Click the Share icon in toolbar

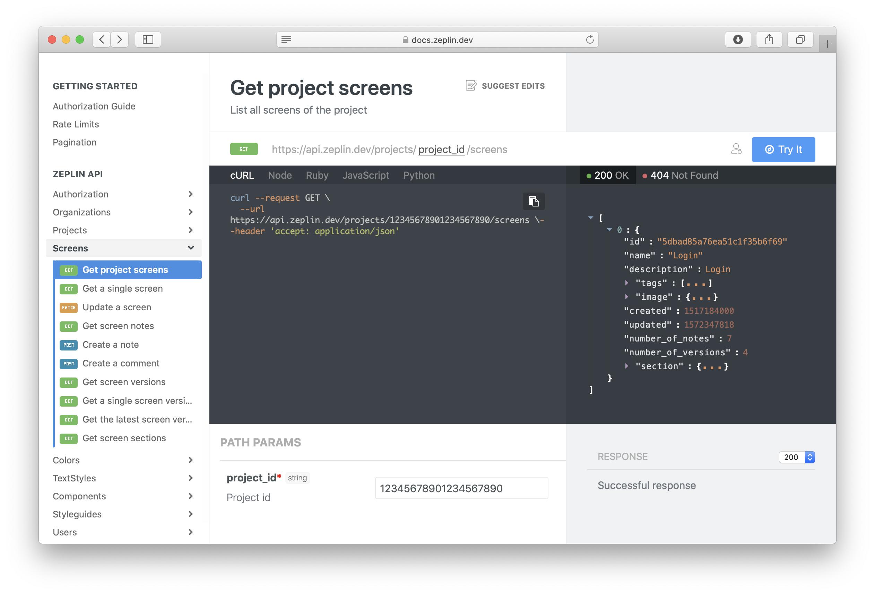769,39
